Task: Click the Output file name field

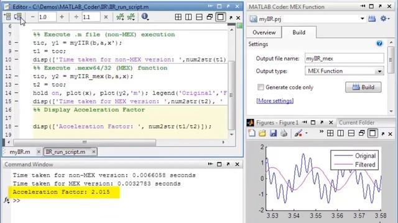Action: coord(344,58)
